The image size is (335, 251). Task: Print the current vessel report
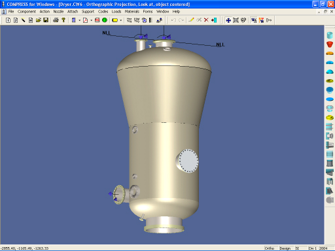(x=56, y=20)
